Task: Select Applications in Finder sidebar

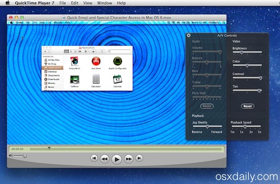Action: [52, 68]
